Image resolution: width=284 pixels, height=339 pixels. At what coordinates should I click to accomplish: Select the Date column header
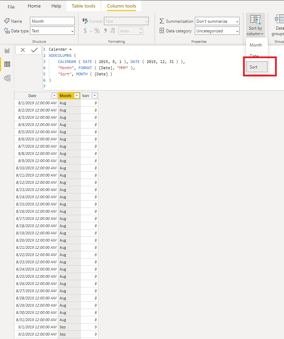(32, 96)
